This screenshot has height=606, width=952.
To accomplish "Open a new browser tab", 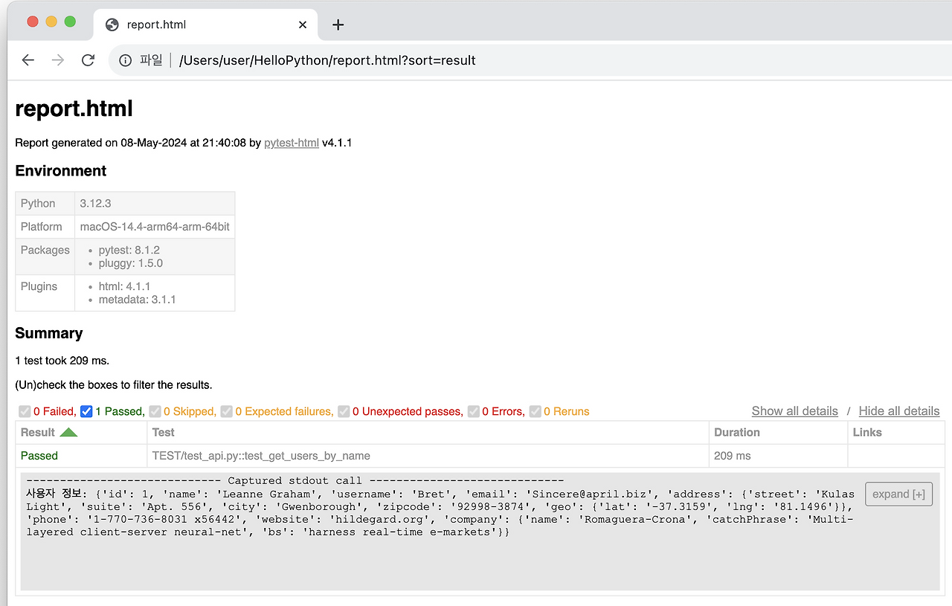I will [338, 25].
